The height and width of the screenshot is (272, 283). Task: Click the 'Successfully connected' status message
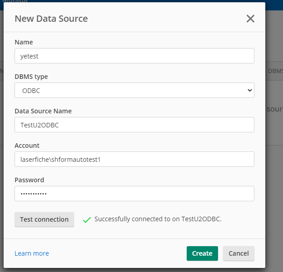coord(158,219)
